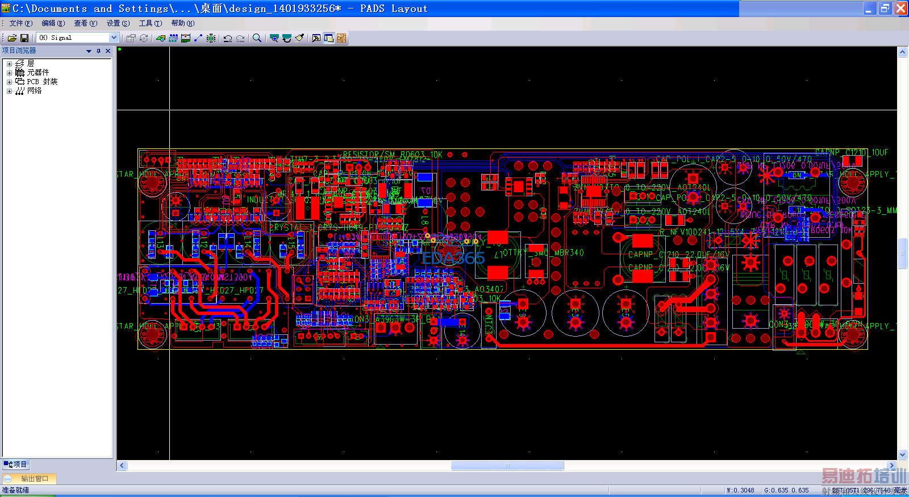Click the Redo arrow icon
Viewport: 909px width, 497px height.
click(240, 38)
